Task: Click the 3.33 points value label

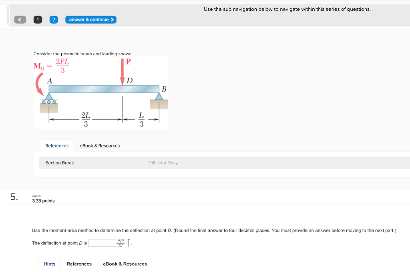Action: 43,201
